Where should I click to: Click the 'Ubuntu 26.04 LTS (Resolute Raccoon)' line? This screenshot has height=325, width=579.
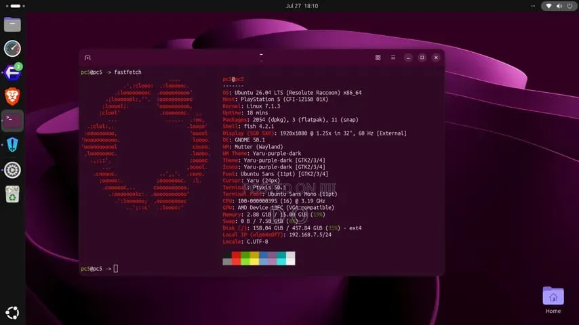[298, 93]
